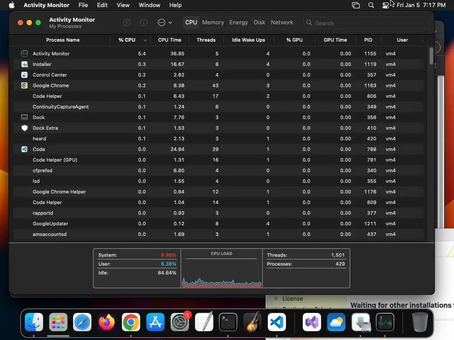This screenshot has width=454, height=340.
Task: Select the Google Chrome Helper row
Action: point(219,192)
